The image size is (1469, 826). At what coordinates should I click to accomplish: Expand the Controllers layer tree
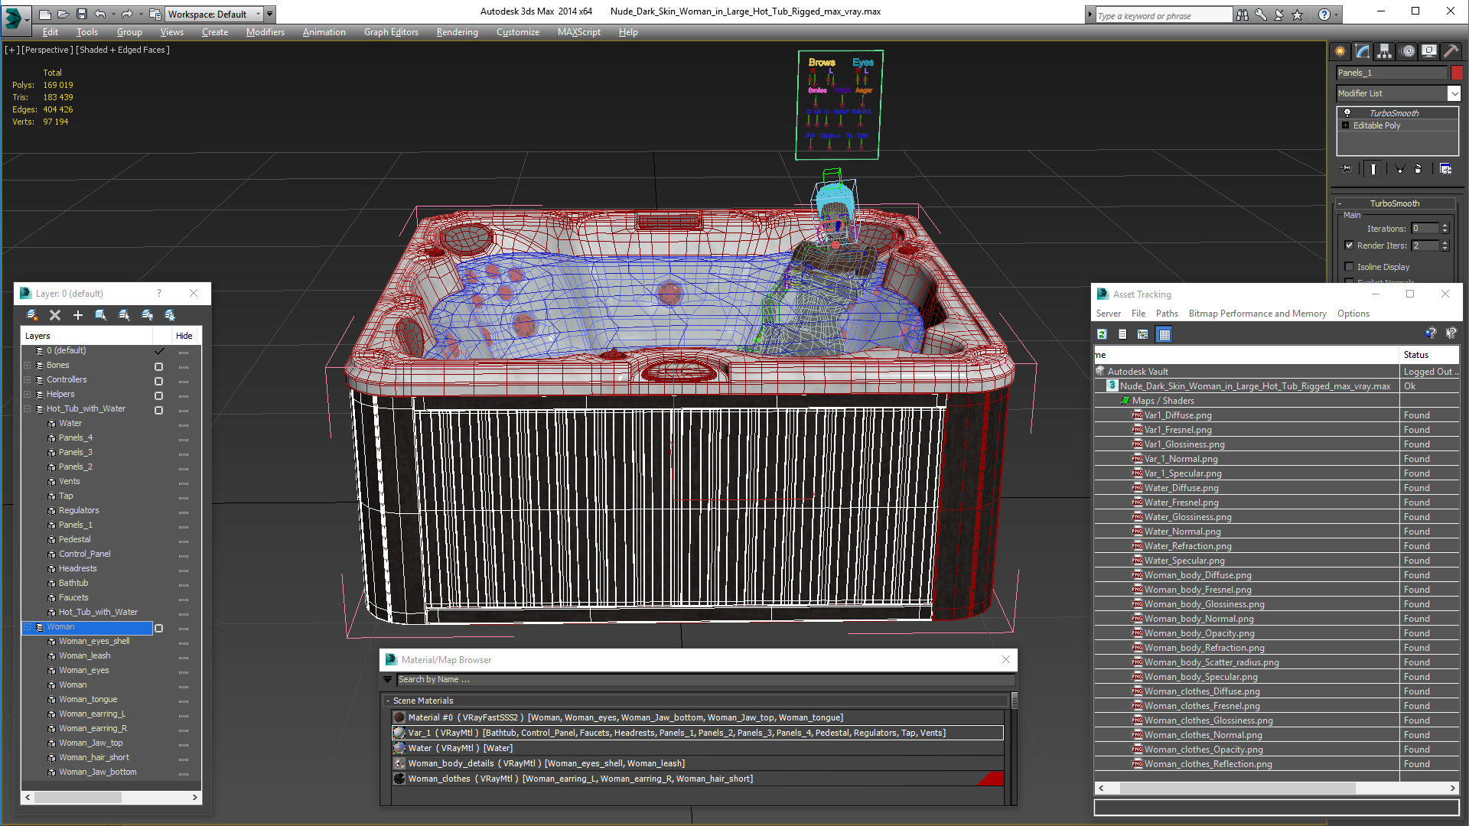(28, 380)
